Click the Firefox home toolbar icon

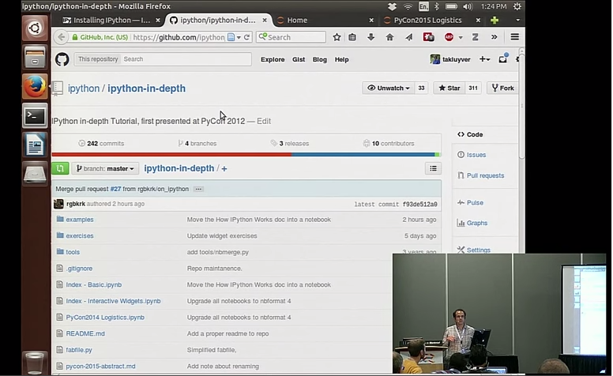[x=389, y=37]
